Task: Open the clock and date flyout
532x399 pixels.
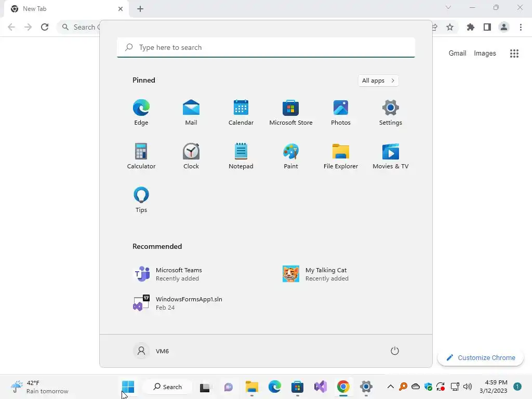Action: click(x=494, y=387)
